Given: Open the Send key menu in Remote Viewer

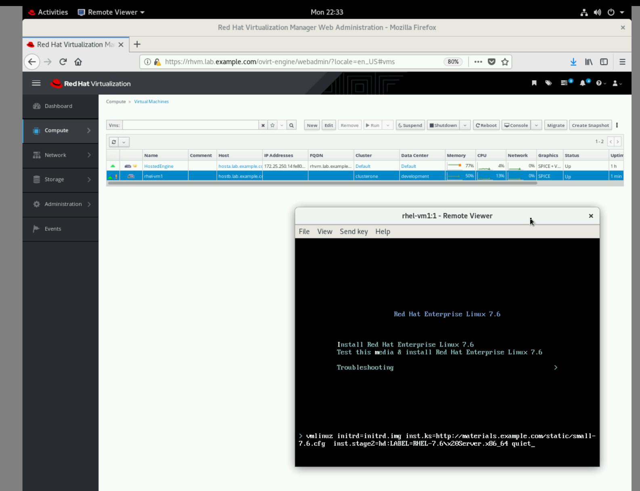Looking at the screenshot, I should coord(354,232).
